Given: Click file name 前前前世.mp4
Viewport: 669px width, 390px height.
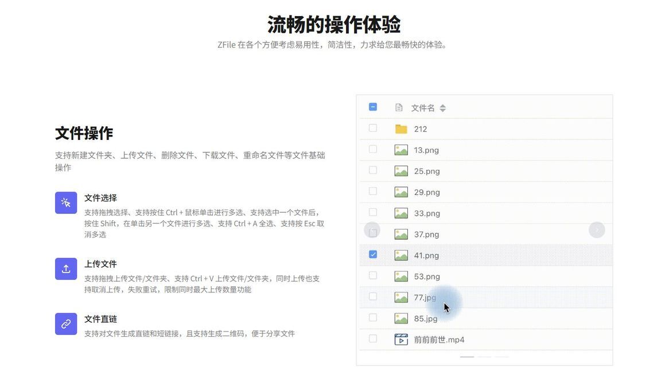Looking at the screenshot, I should point(439,340).
